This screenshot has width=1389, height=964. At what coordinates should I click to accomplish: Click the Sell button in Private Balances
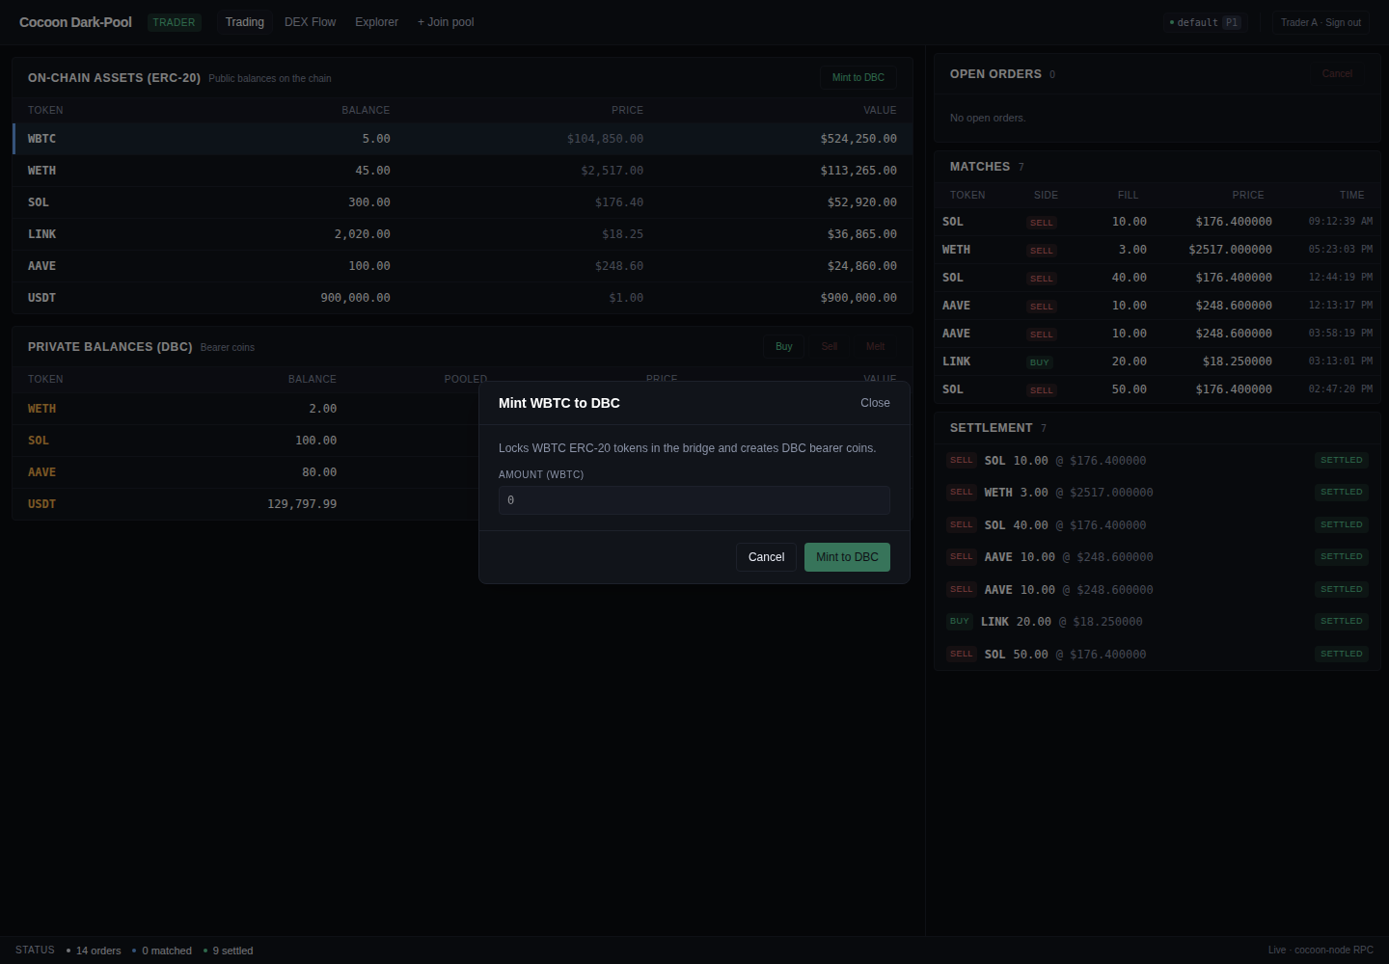pyautogui.click(x=830, y=347)
